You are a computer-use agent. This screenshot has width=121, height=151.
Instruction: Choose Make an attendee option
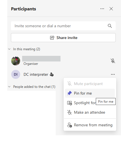click(90, 112)
